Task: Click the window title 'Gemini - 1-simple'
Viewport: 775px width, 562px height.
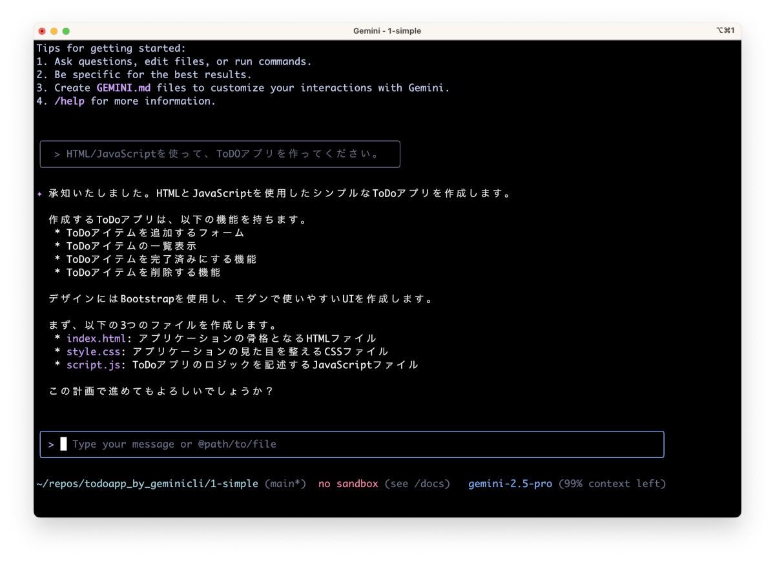Action: [387, 31]
